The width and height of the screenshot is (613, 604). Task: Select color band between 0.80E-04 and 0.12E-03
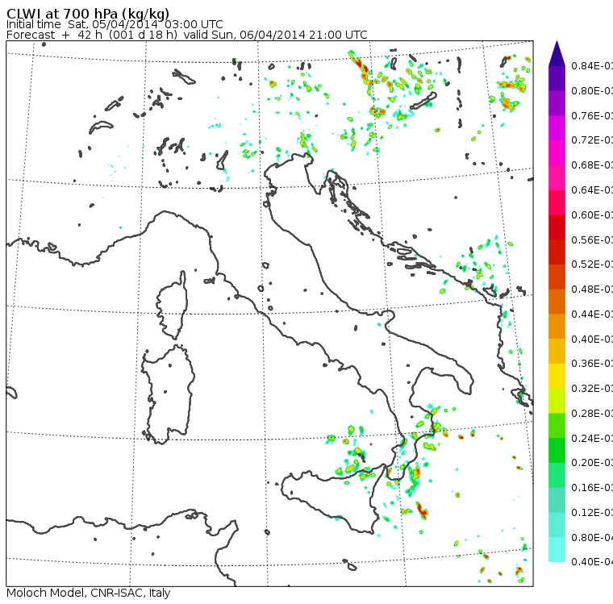point(557,525)
